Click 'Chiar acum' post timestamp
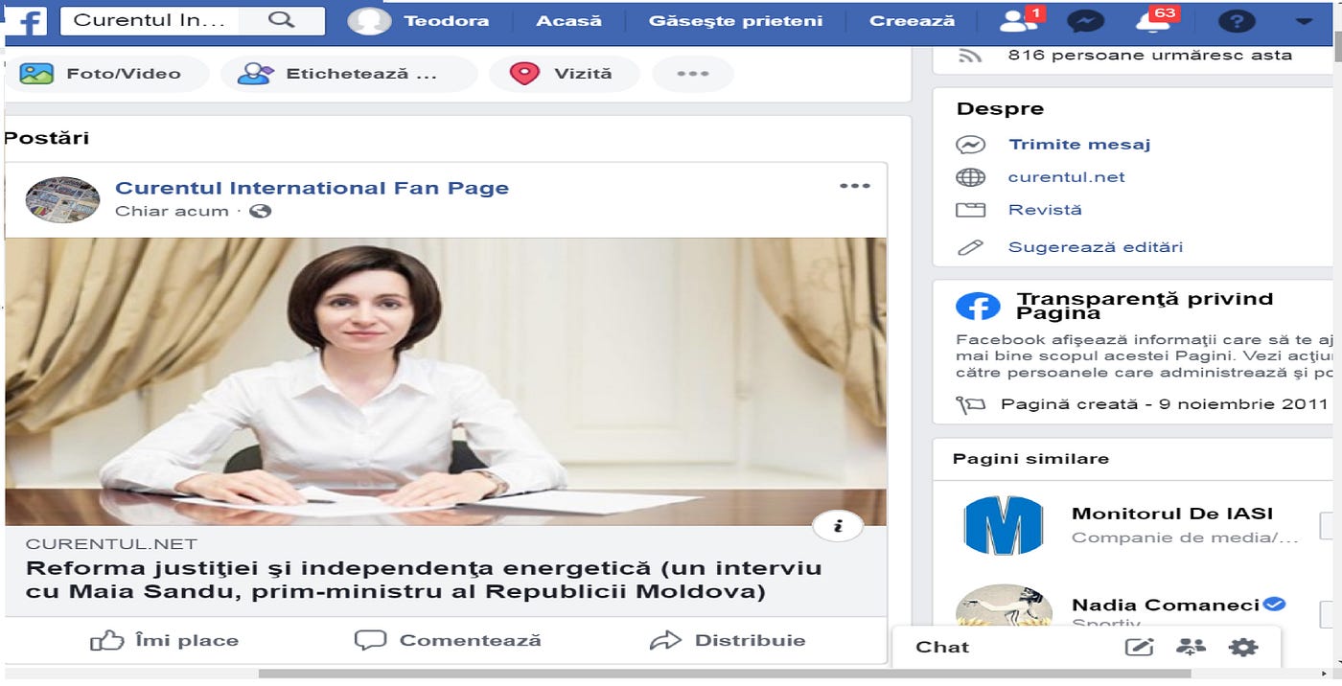Image resolution: width=1342 pixels, height=686 pixels. pos(172,211)
